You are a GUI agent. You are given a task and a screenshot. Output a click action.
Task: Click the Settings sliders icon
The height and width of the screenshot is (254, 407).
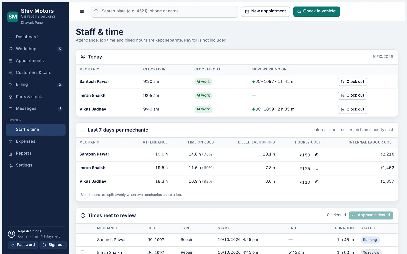(10, 166)
